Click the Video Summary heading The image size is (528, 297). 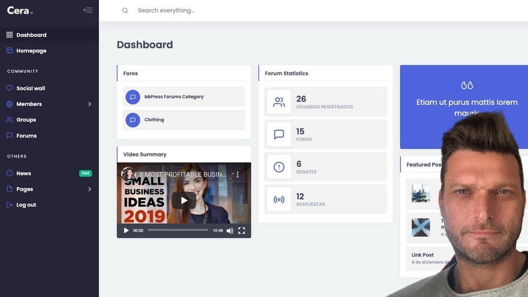(145, 154)
